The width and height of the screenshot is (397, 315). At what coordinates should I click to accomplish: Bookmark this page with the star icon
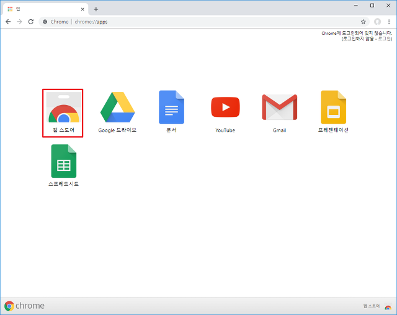point(364,22)
